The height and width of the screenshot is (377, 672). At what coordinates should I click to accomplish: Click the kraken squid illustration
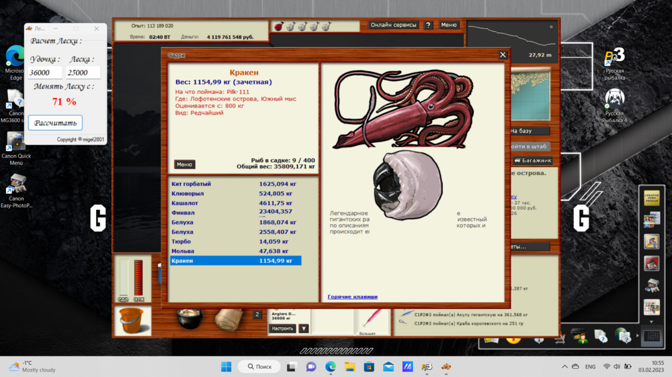(403, 109)
